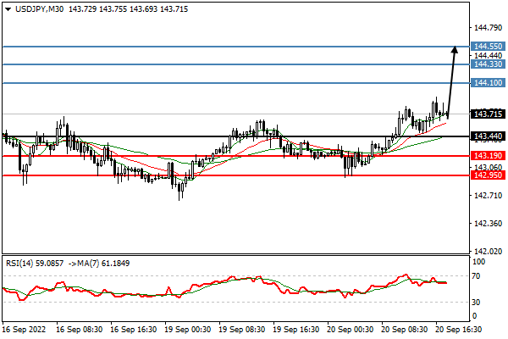Click the blue 144.100 price level tag
The image size is (508, 339).
[x=488, y=83]
